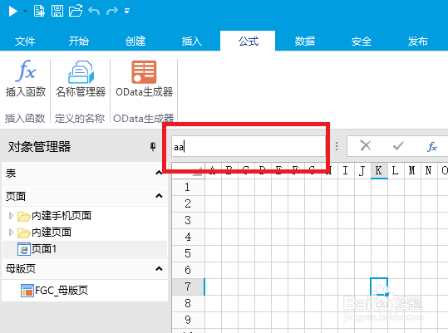Screen dimensions: 448x333
Task: Switch to the 发布 tab
Action: point(418,41)
